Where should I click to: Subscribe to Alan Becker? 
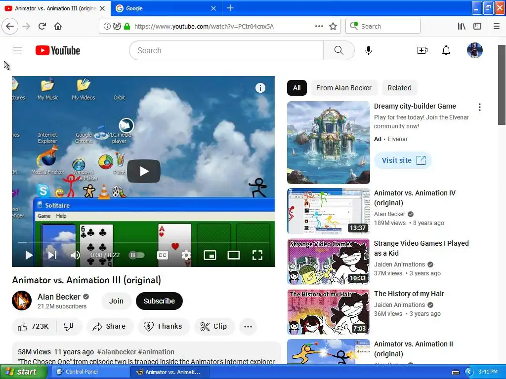[x=159, y=301]
